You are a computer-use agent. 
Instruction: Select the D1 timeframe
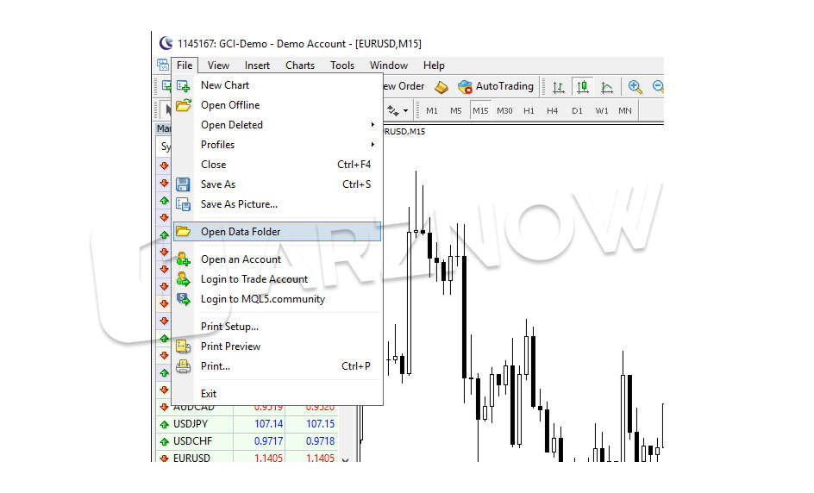(577, 110)
